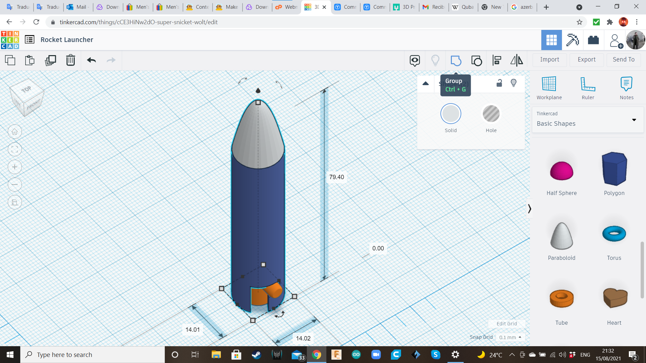Click the Group shapes icon

(x=456, y=61)
